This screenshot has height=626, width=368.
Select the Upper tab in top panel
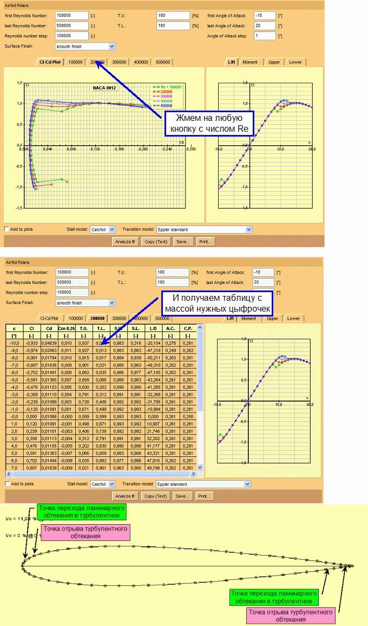pyautogui.click(x=274, y=62)
